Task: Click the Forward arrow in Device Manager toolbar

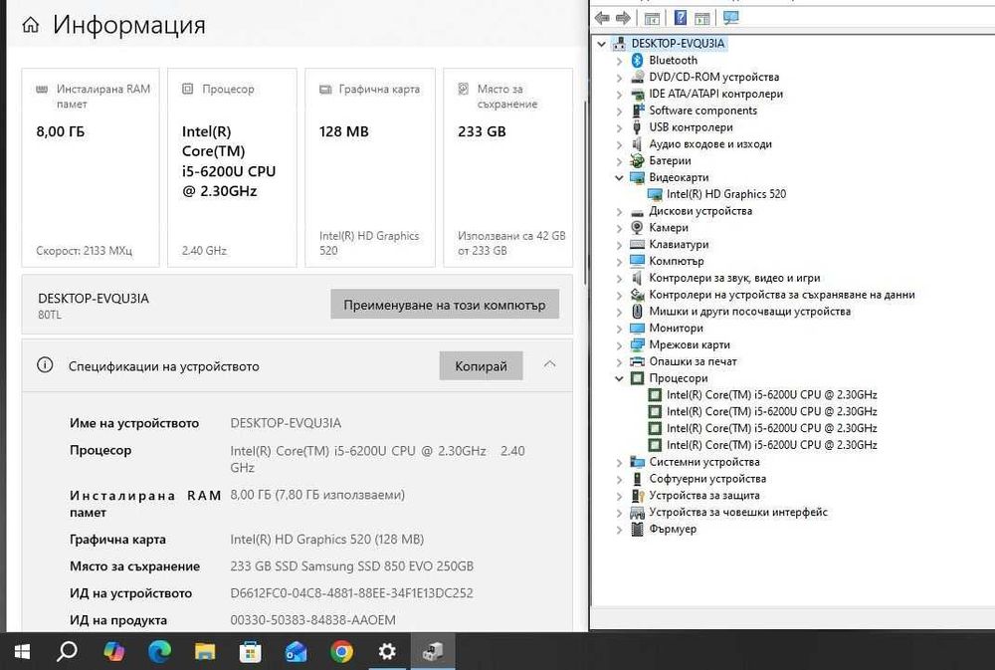Action: click(623, 18)
